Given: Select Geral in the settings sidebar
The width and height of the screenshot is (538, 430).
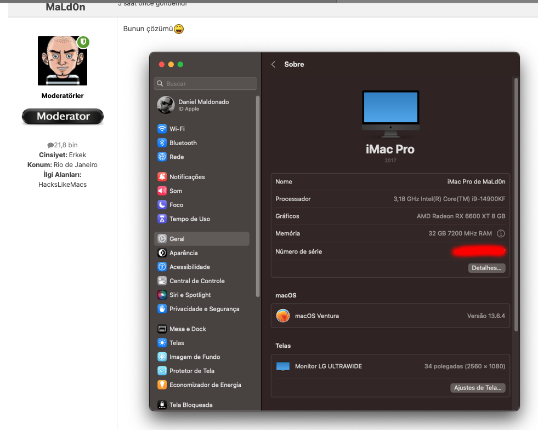Looking at the screenshot, I should 201,239.
